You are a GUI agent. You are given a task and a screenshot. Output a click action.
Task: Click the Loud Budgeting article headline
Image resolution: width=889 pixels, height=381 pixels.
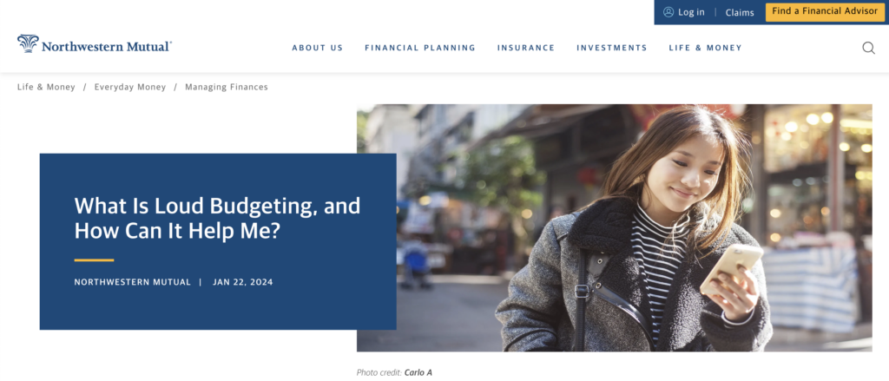(217, 218)
